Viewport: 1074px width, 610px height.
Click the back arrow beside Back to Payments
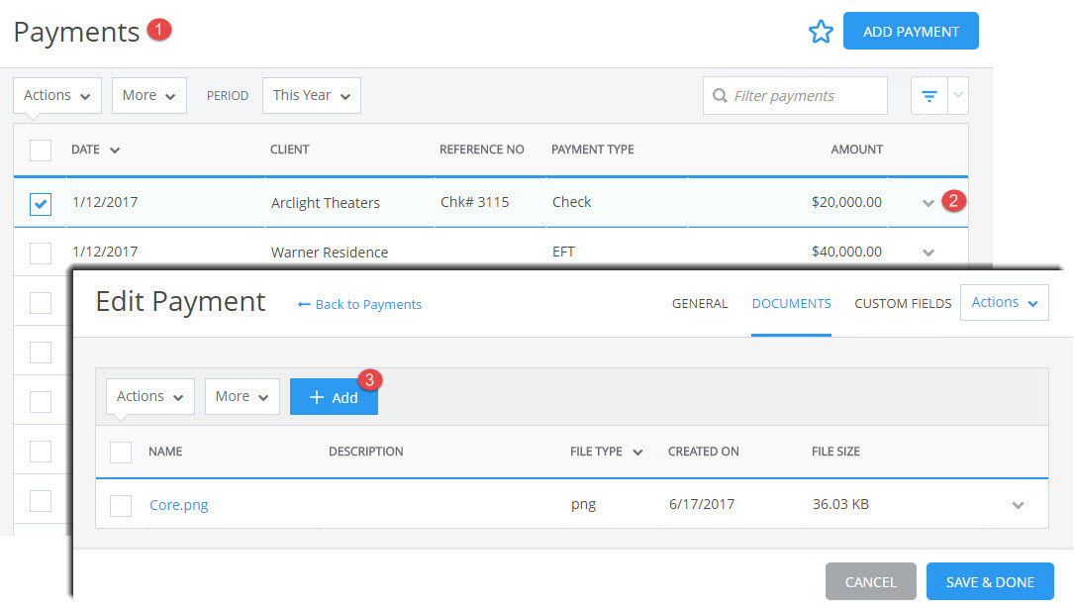304,304
